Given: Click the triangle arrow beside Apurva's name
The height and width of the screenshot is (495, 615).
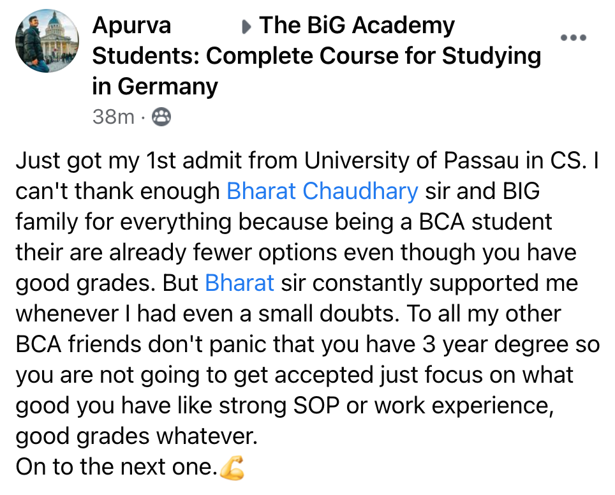Looking at the screenshot, I should pos(246,27).
